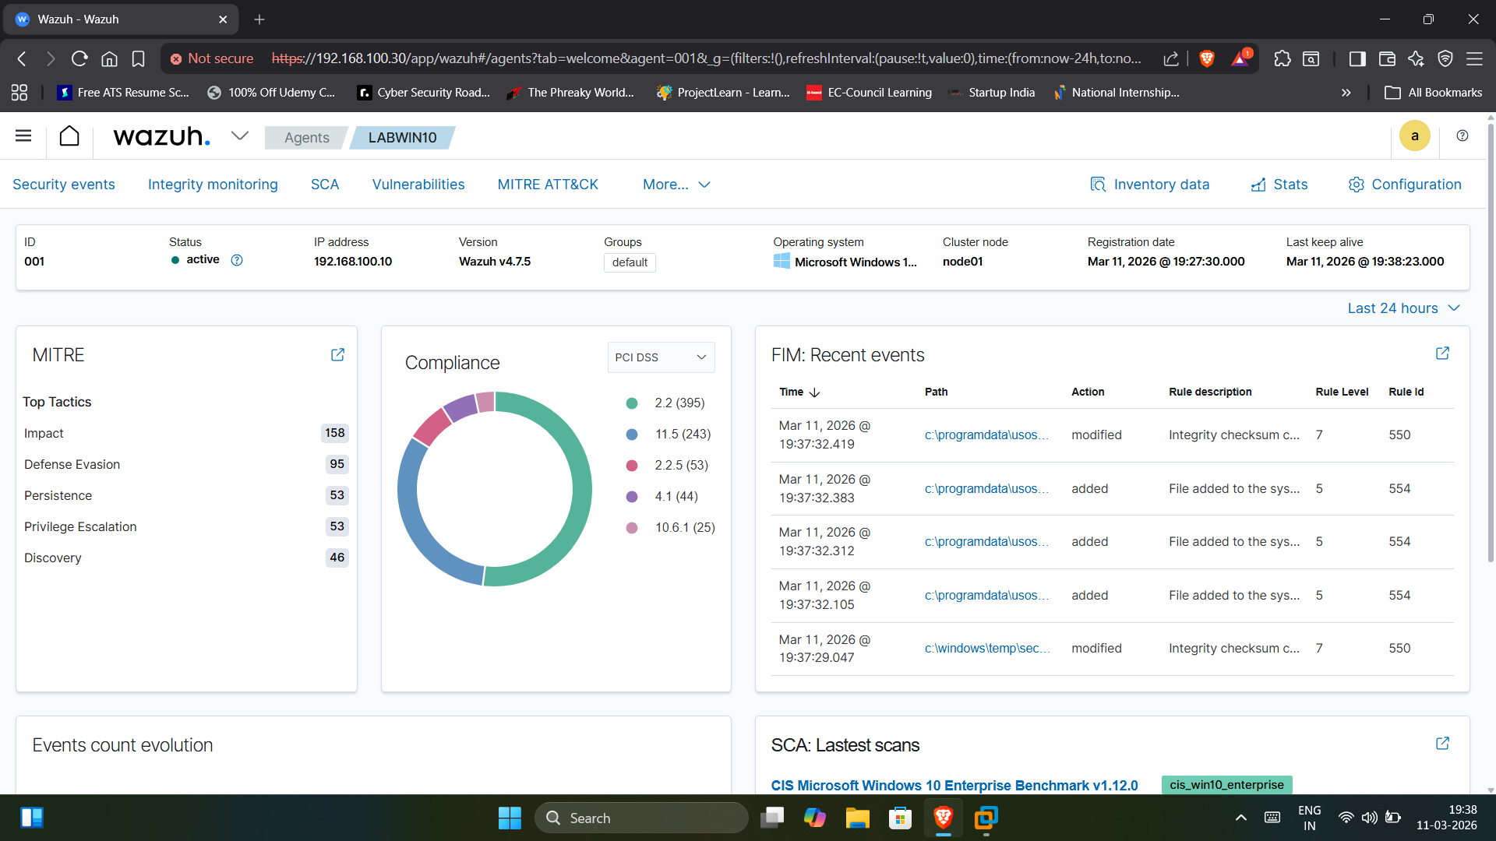Open the MITRE ATT&CK tab
Screen dimensions: 1496x841
548,185
